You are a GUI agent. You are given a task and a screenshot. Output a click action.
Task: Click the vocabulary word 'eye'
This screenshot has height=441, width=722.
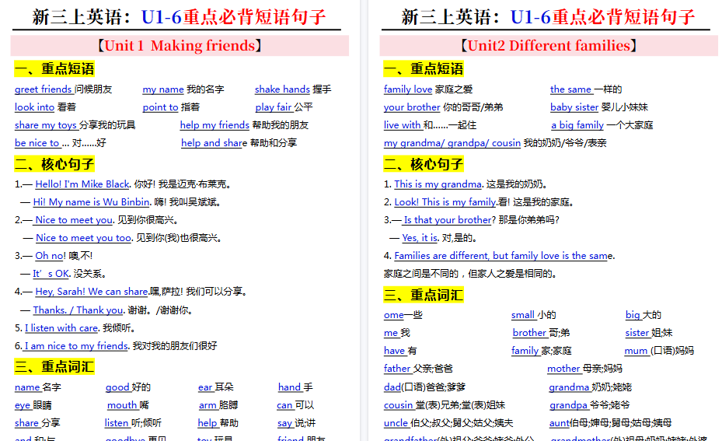tap(23, 405)
